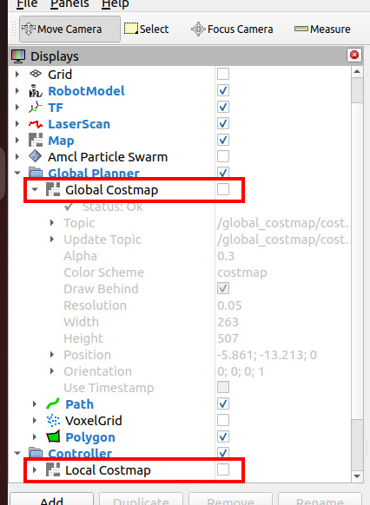Image resolution: width=370 pixels, height=505 pixels.
Task: Choose the Focus Camera tool
Action: click(232, 29)
